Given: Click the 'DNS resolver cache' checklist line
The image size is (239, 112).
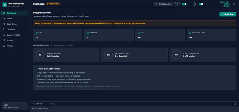Looking at the screenshot, I should 58,76.
